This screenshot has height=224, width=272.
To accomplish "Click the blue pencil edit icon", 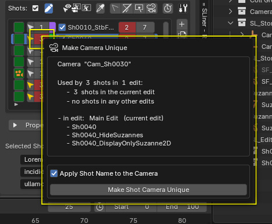I will click(x=49, y=8).
